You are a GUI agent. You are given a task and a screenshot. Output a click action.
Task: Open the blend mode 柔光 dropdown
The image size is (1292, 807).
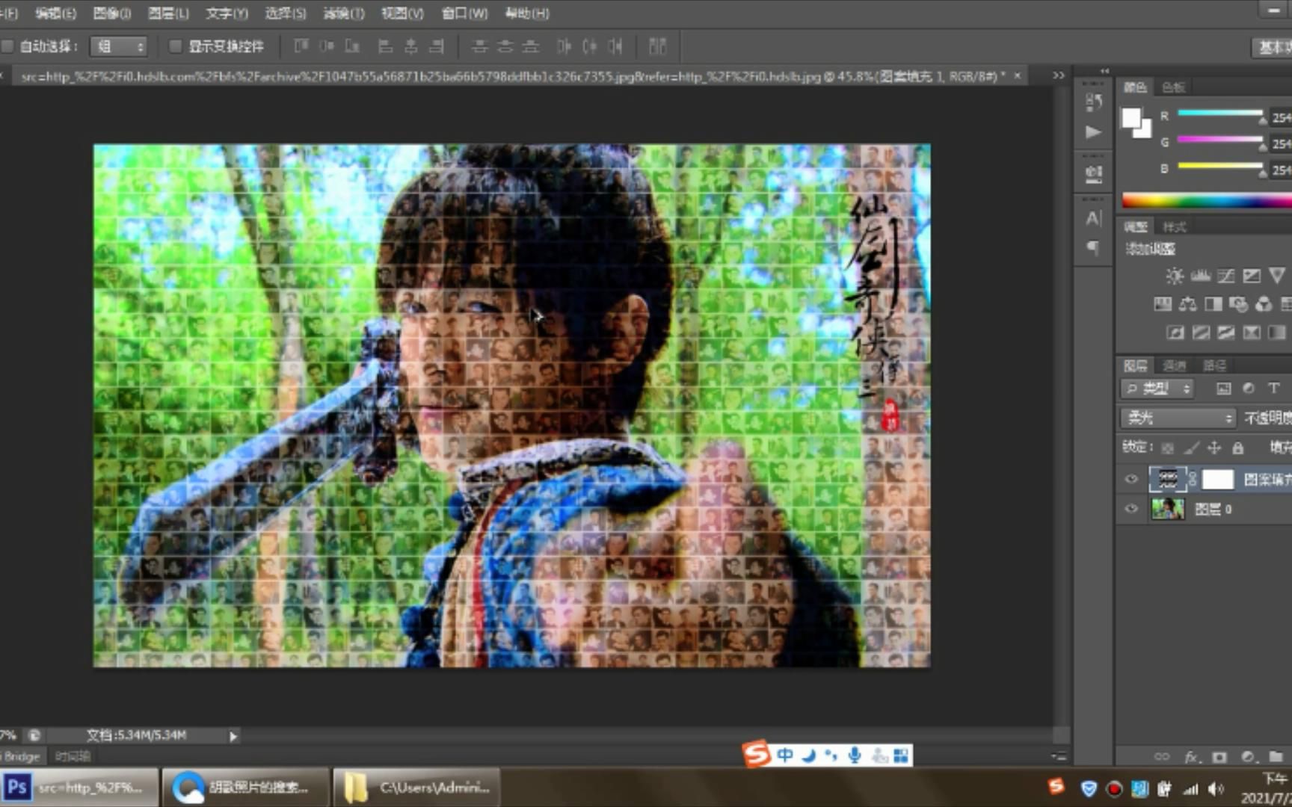[1178, 418]
